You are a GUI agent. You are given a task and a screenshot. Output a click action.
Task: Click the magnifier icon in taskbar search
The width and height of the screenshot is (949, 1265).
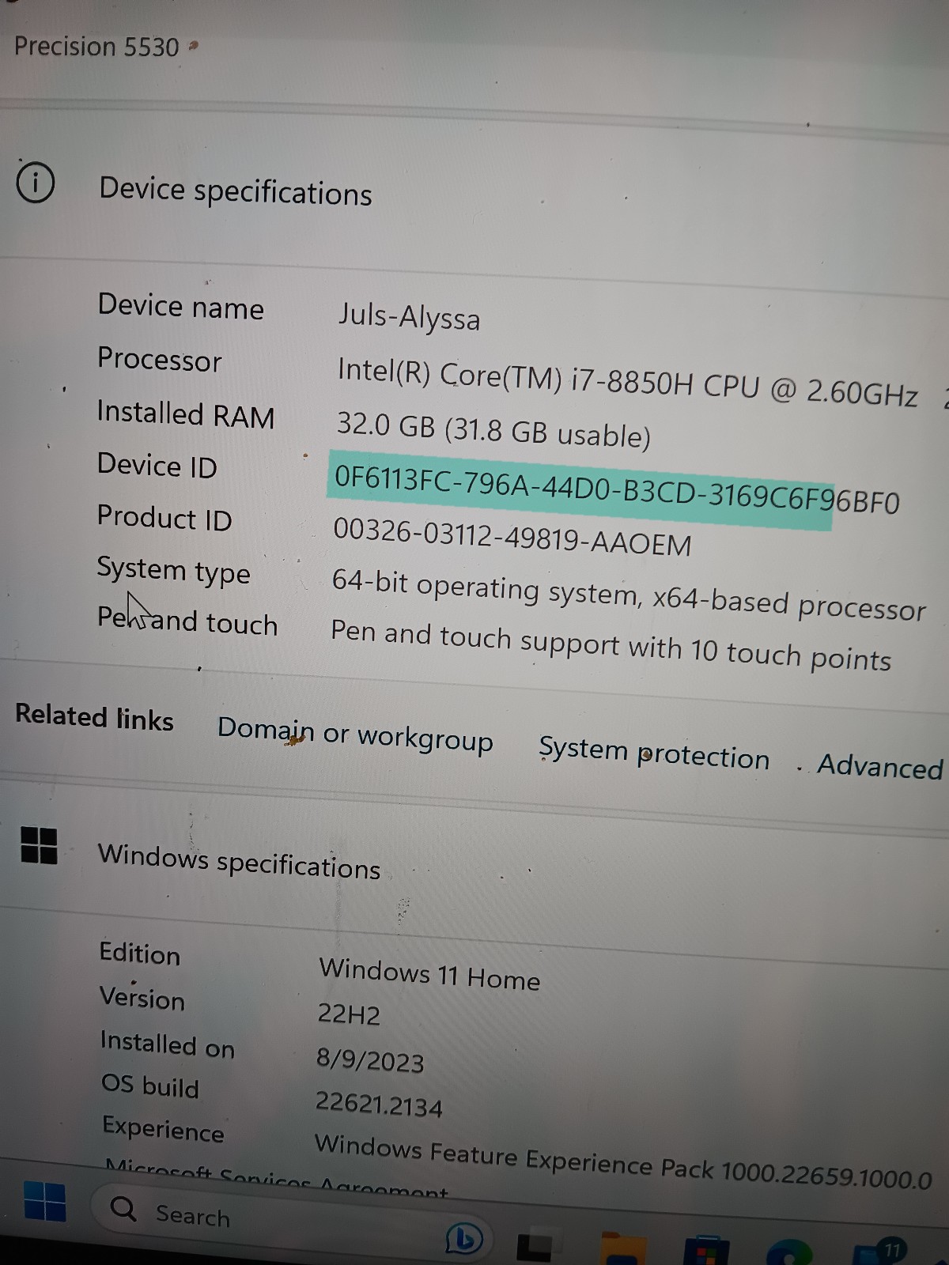pyautogui.click(x=123, y=1209)
